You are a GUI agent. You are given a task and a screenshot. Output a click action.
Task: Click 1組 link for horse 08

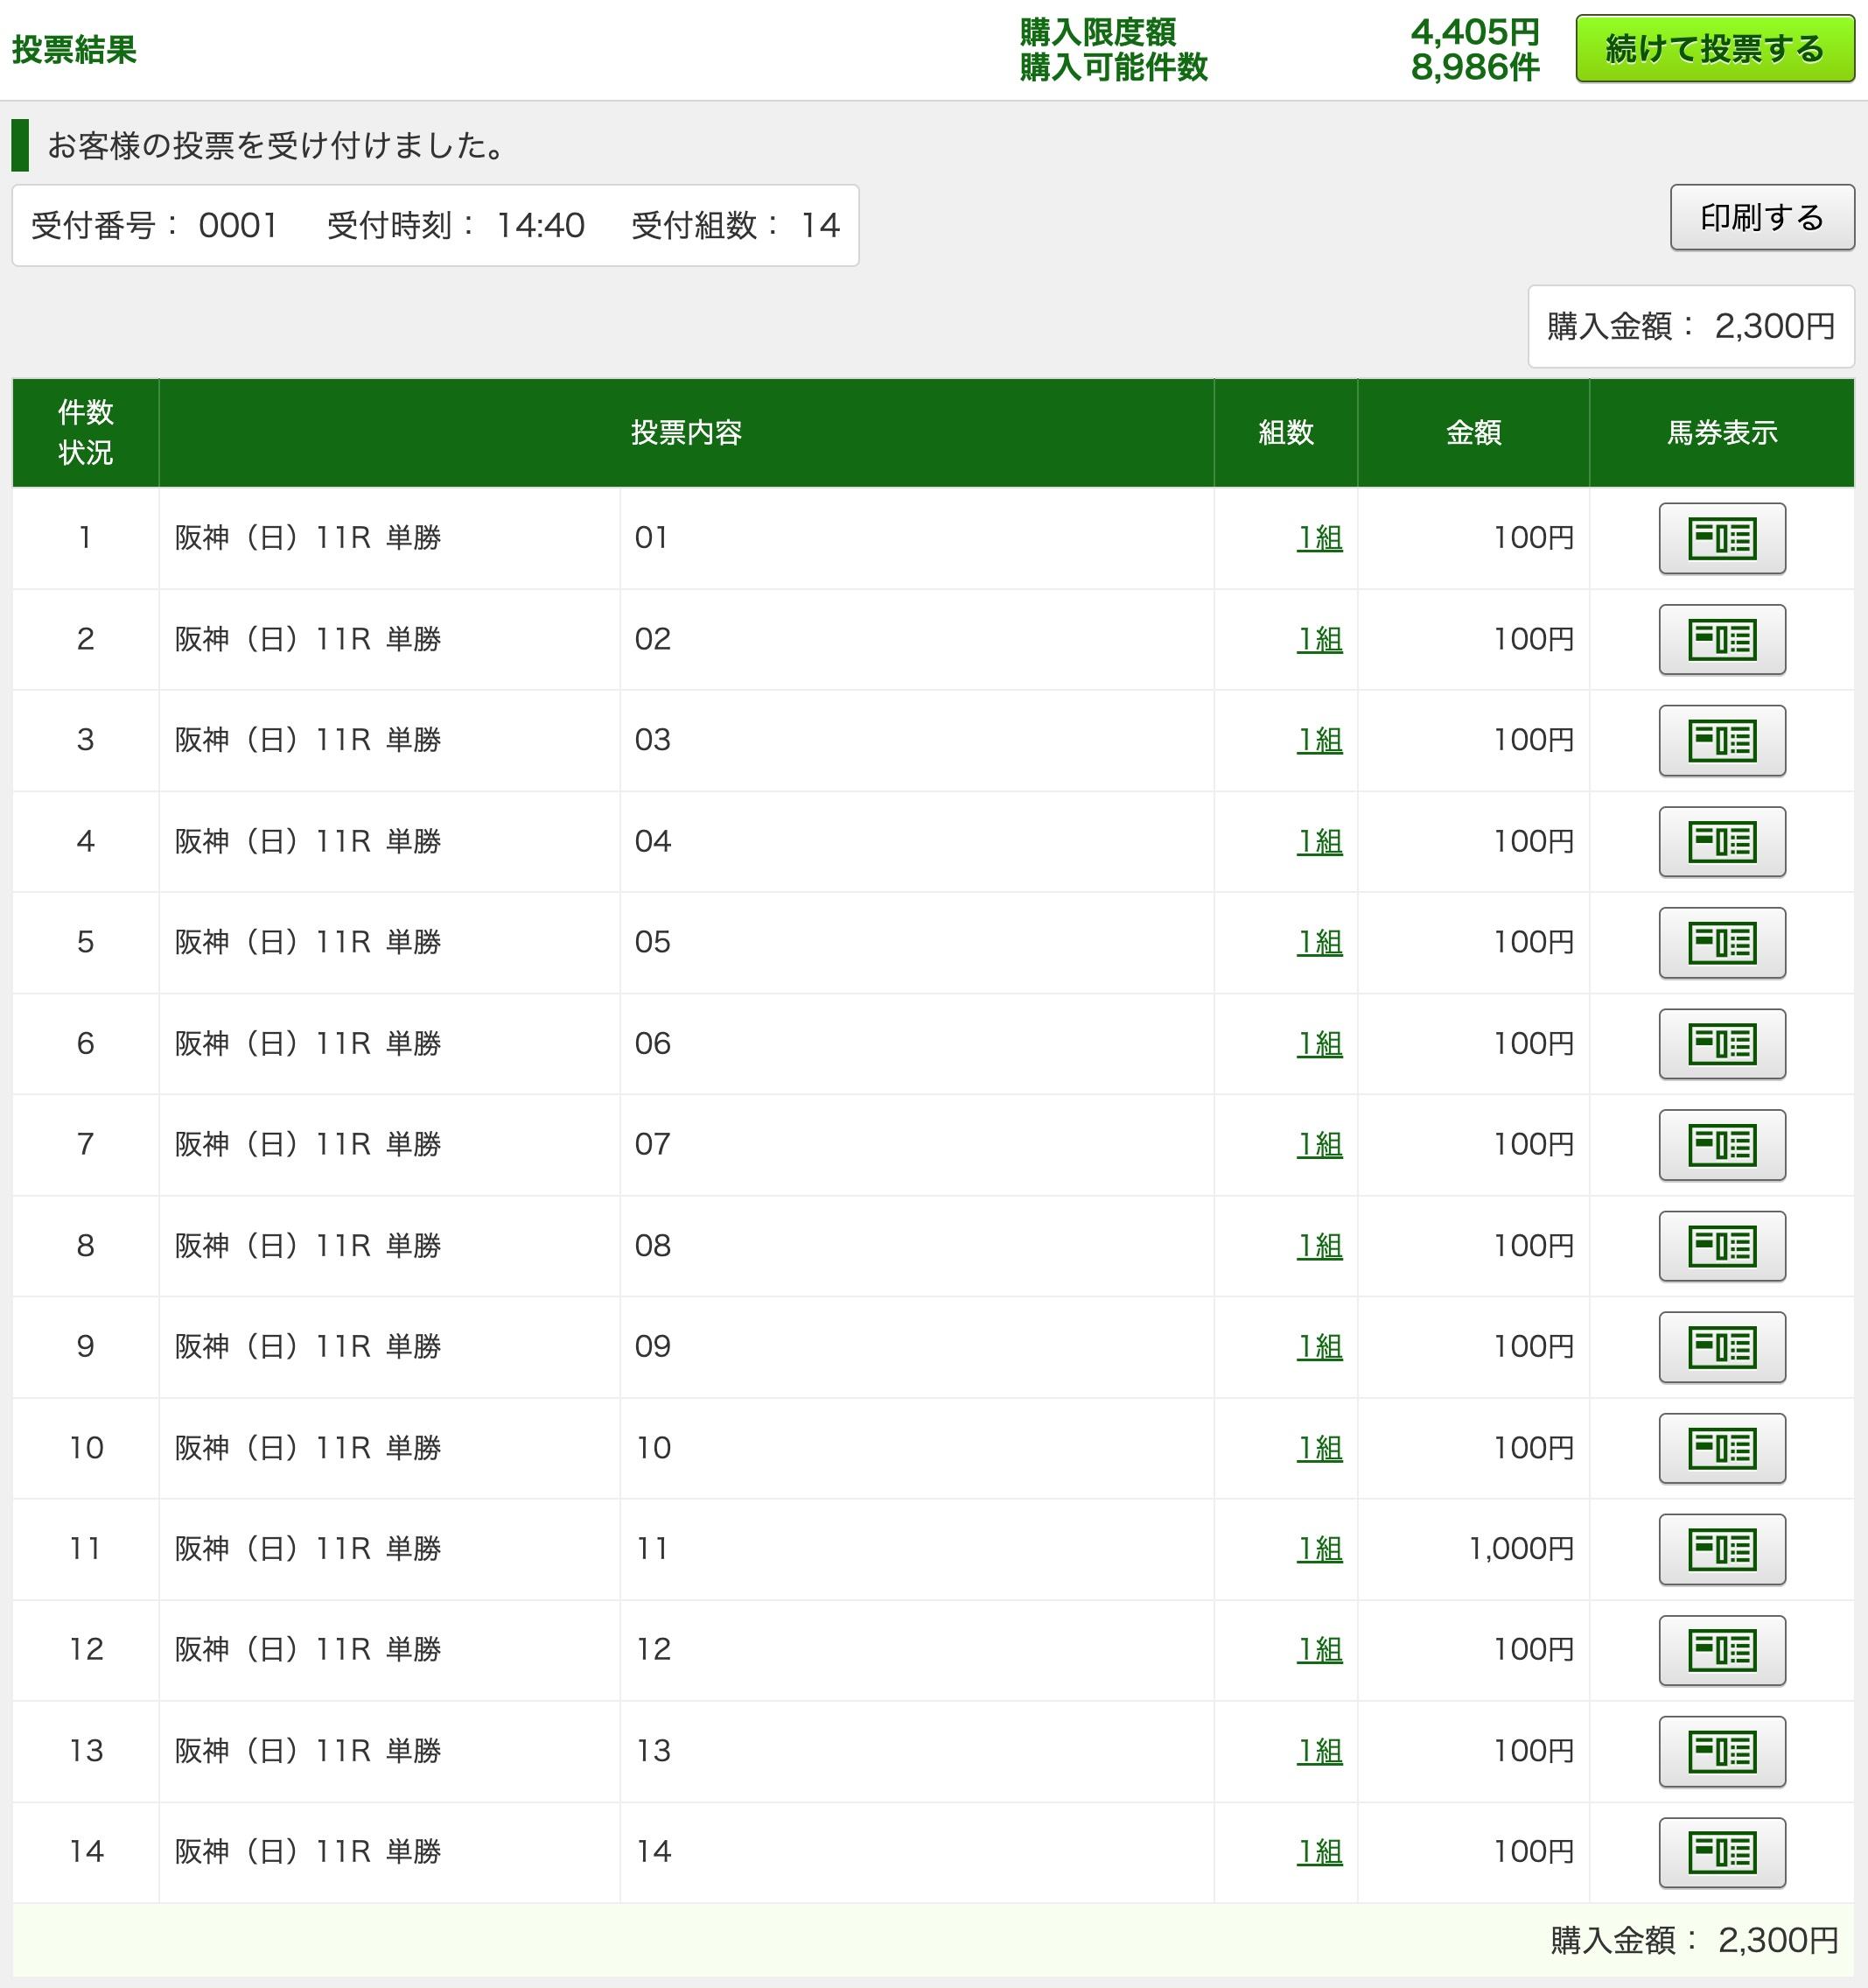pos(1319,1245)
